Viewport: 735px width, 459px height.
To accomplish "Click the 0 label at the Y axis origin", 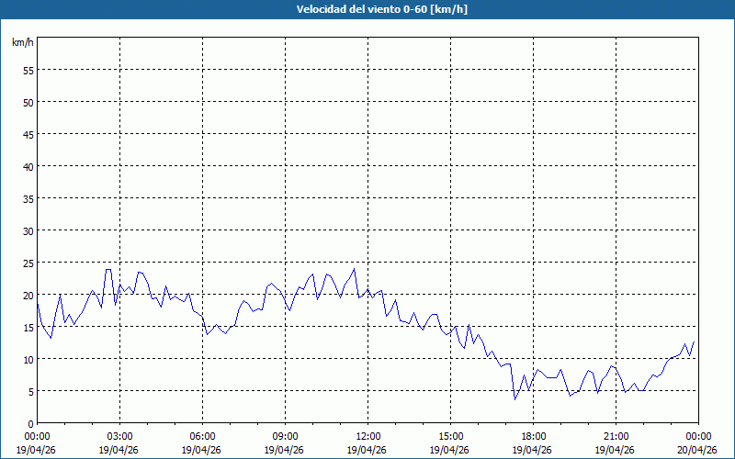I will (x=30, y=423).
